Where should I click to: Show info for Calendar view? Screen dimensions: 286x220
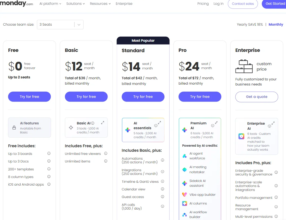pos(162,189)
